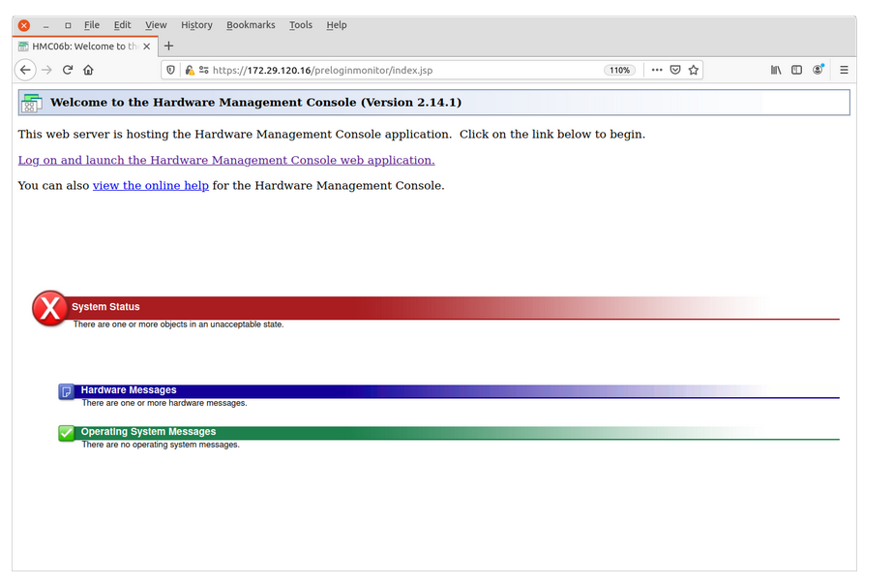Open the page actions three-dot menu
Image resolution: width=893 pixels, height=585 pixels.
(x=657, y=70)
